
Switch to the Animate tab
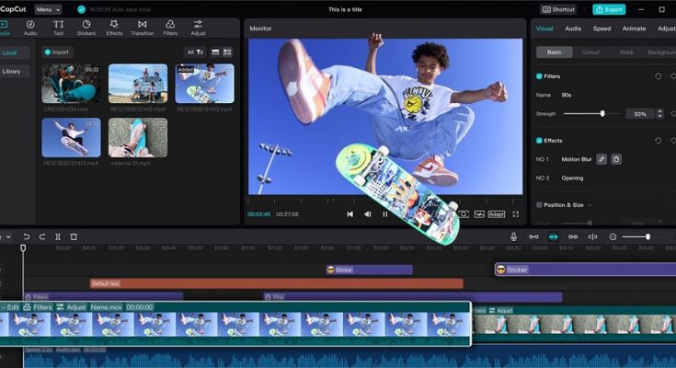point(634,29)
